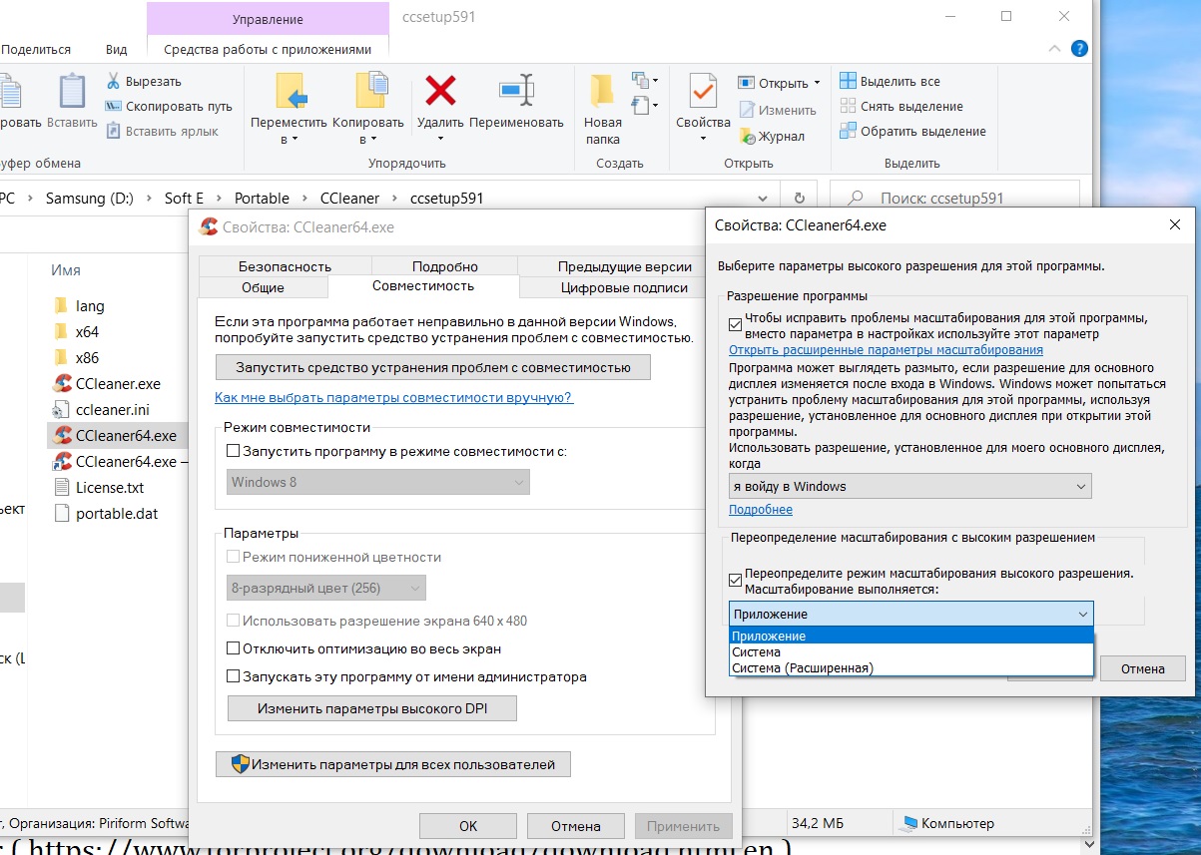Toggle override high DPI scaling checkbox
The width and height of the screenshot is (1201, 855).
736,581
